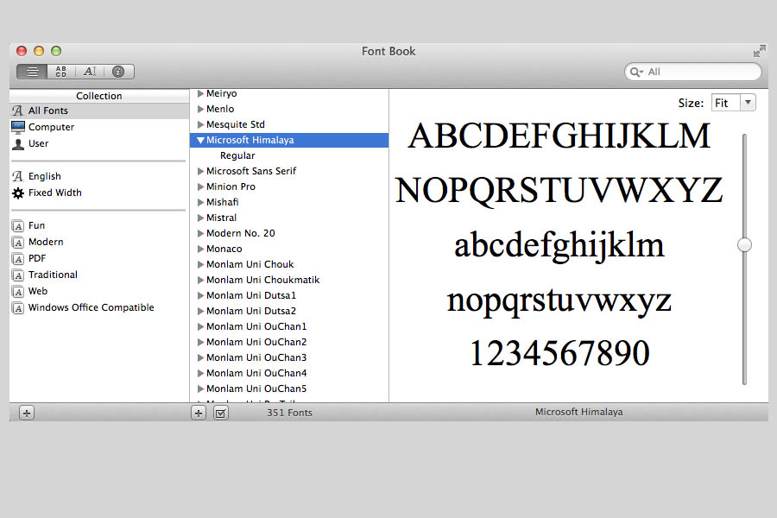The image size is (777, 518).
Task: Expand the Mistral font family
Action: point(200,218)
